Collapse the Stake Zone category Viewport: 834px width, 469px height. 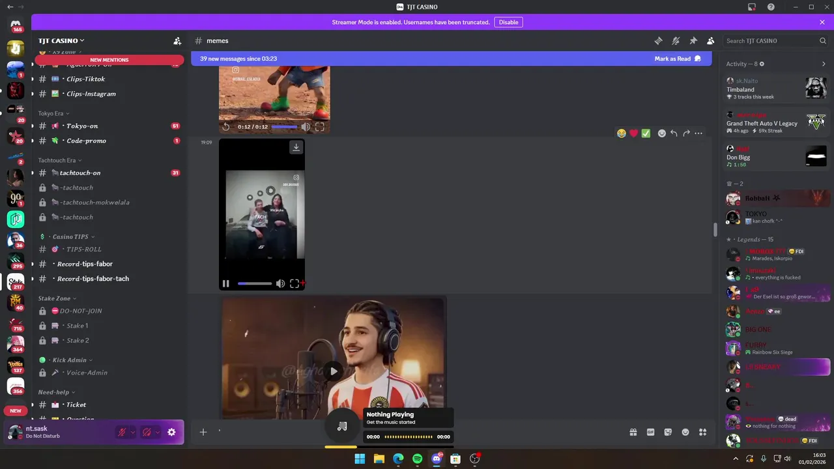[x=57, y=298]
